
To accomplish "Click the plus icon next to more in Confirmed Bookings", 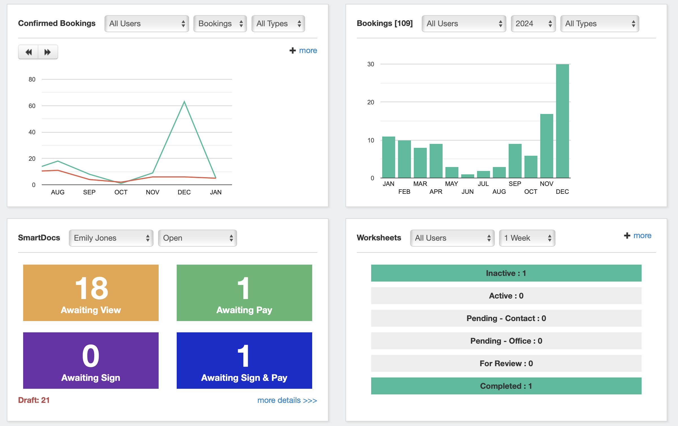I will pos(293,50).
